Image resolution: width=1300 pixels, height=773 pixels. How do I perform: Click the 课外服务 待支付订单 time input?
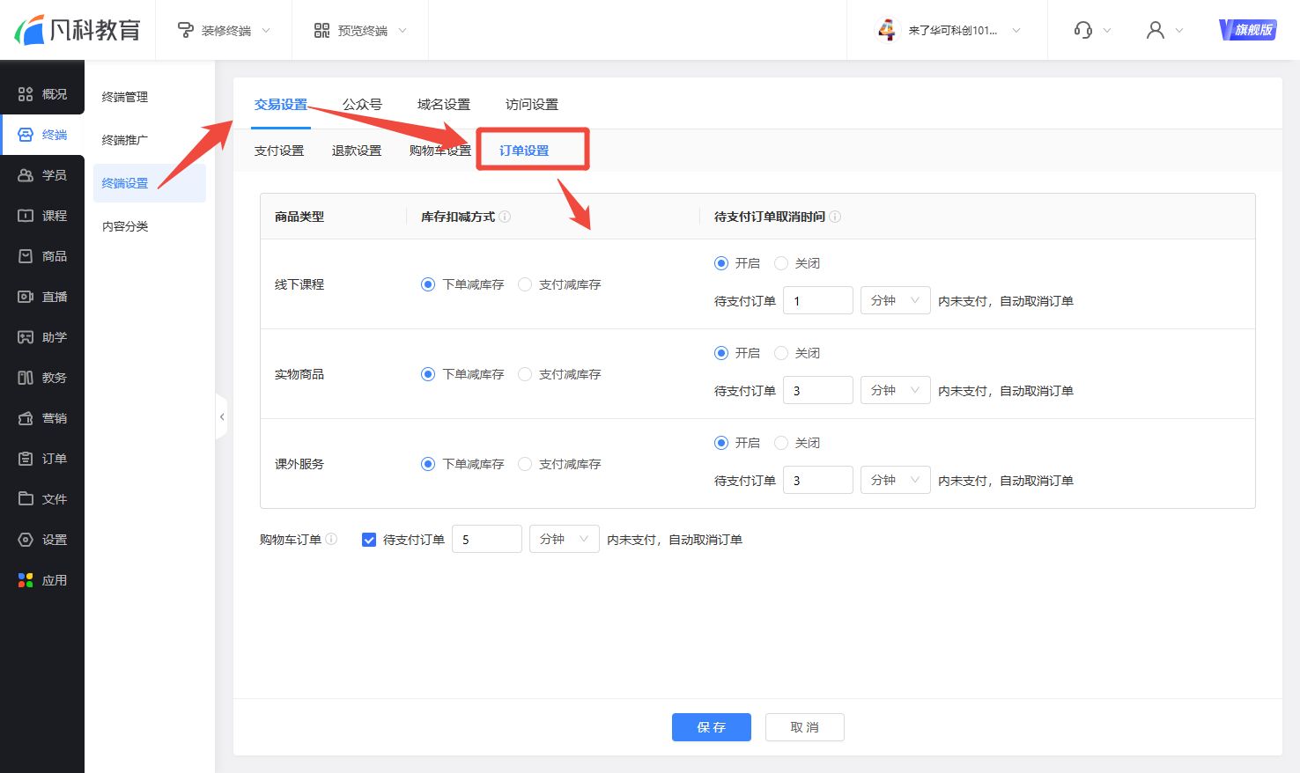(817, 480)
